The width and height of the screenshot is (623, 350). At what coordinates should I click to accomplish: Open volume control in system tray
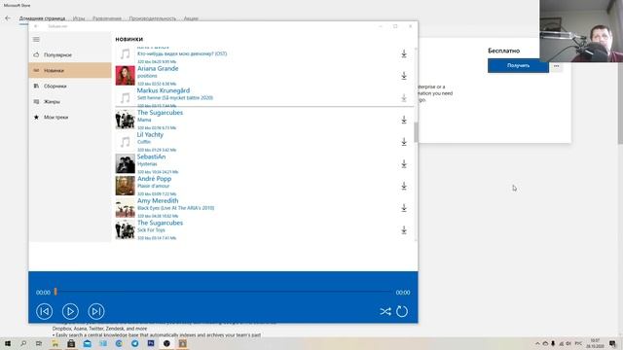[x=568, y=343]
